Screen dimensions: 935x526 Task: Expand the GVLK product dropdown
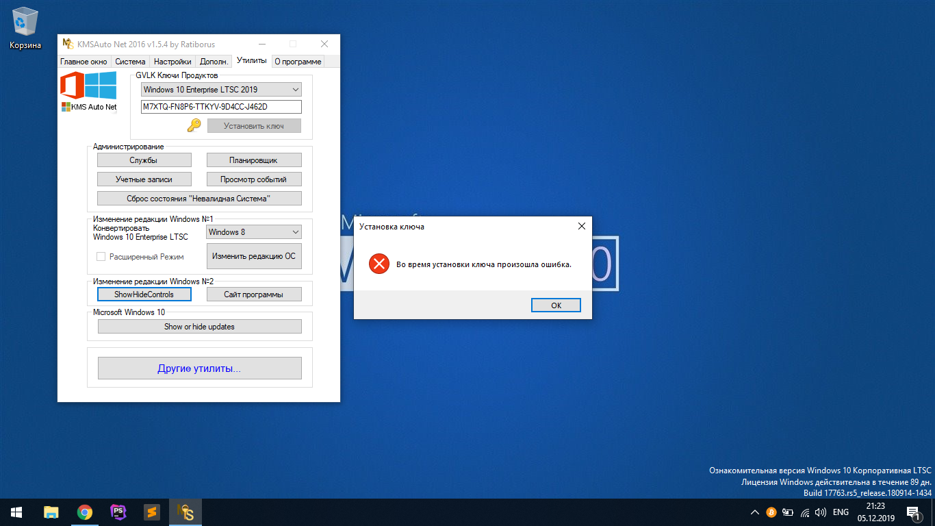296,90
